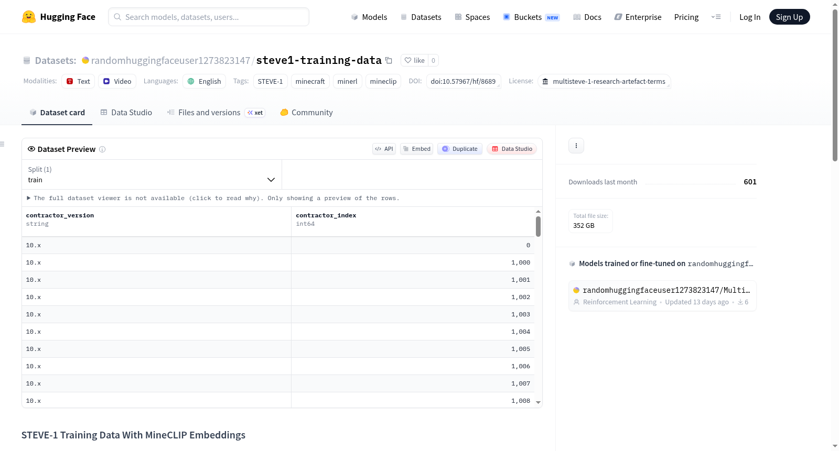Open Data Studio from the preview header button
Image resolution: width=839 pixels, height=451 pixels.
pyautogui.click(x=512, y=149)
